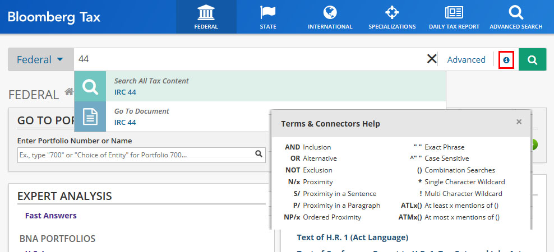Open Text of H.R. 1 (Act Language)
554x252 pixels.
[x=352, y=237]
